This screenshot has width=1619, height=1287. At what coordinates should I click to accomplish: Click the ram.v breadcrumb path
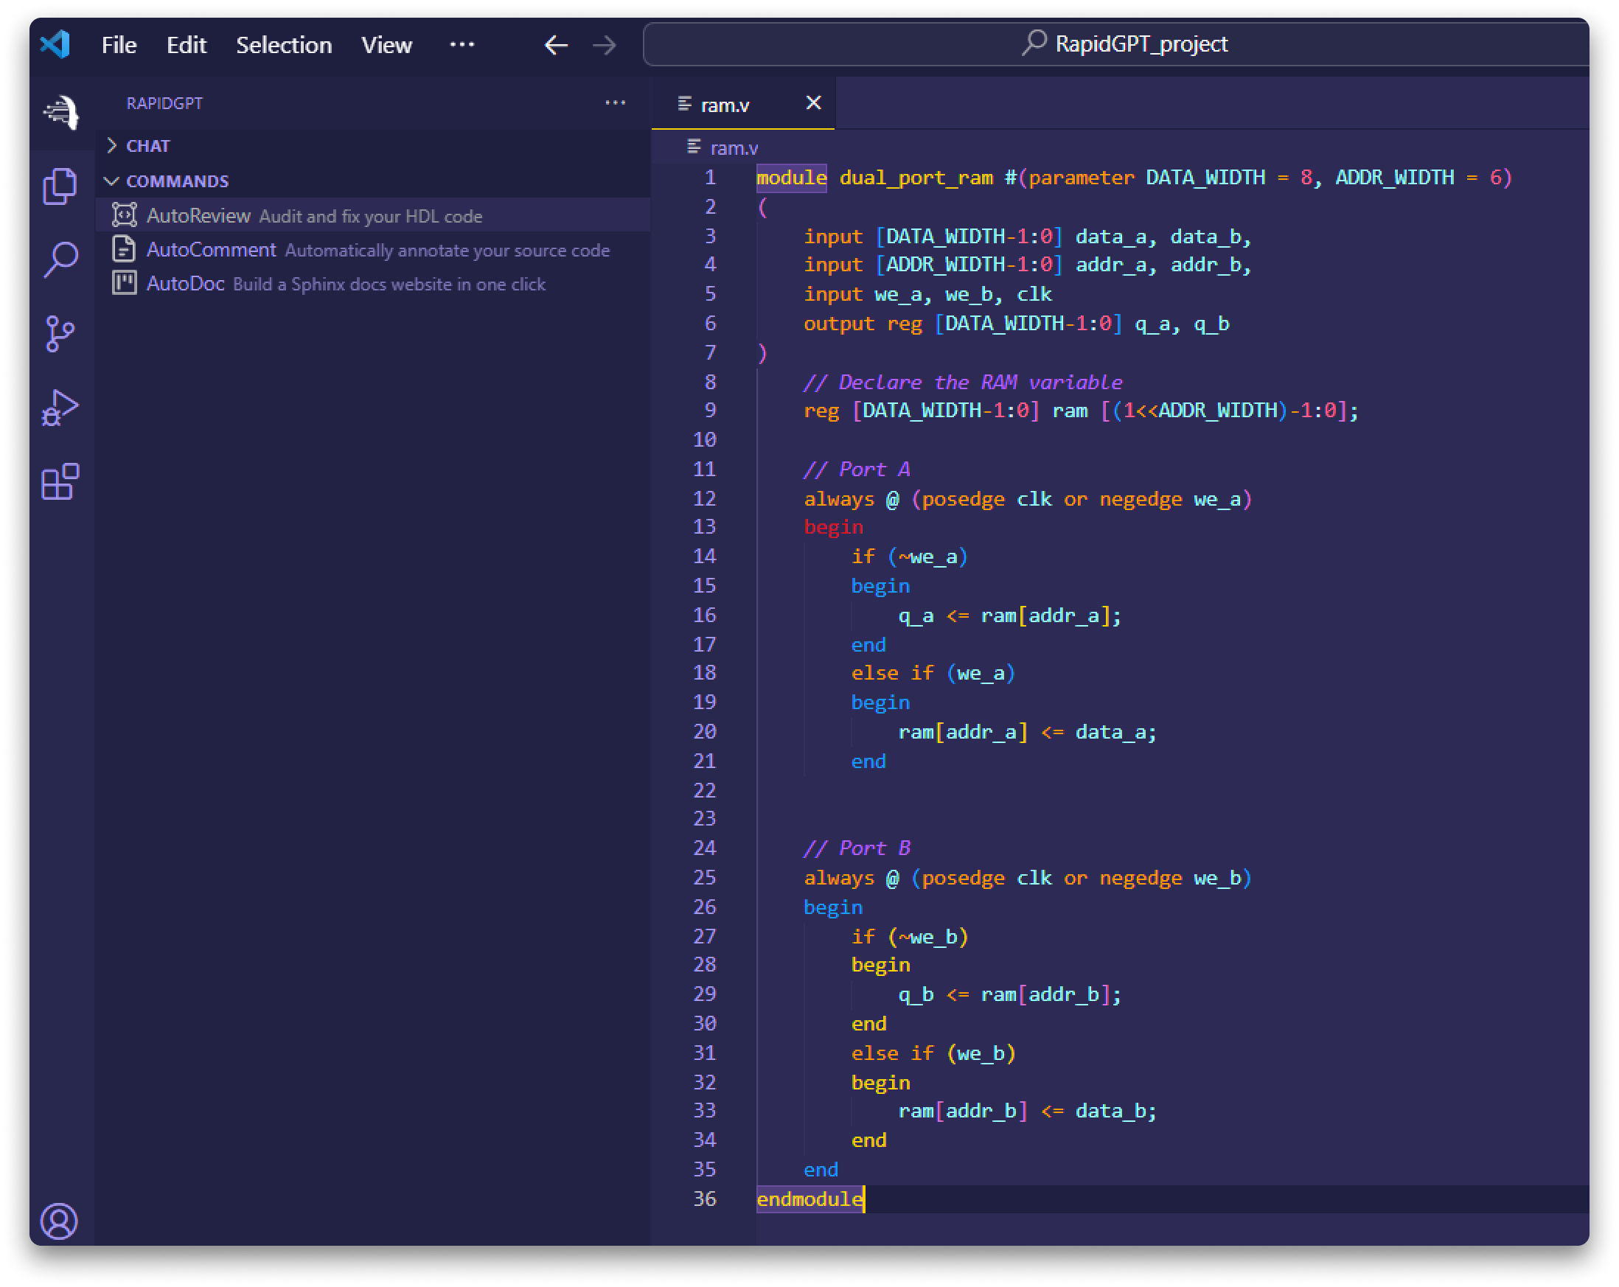(x=734, y=148)
